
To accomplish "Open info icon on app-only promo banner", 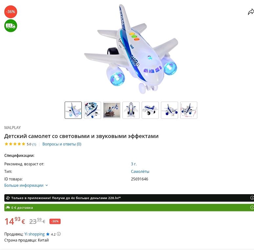I will (252, 198).
